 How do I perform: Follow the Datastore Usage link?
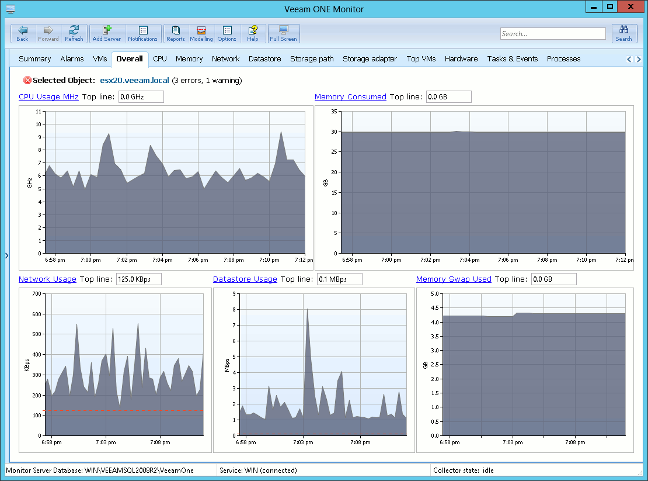245,279
